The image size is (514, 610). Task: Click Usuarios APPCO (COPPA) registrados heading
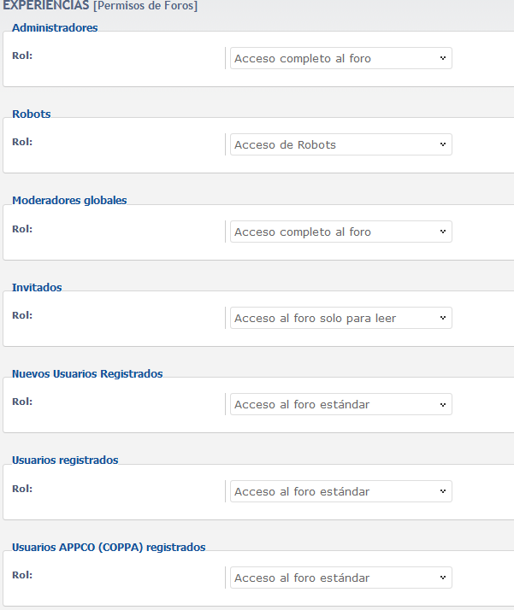pos(109,547)
